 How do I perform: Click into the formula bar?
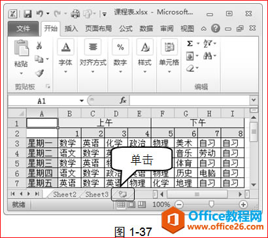(x=190, y=101)
